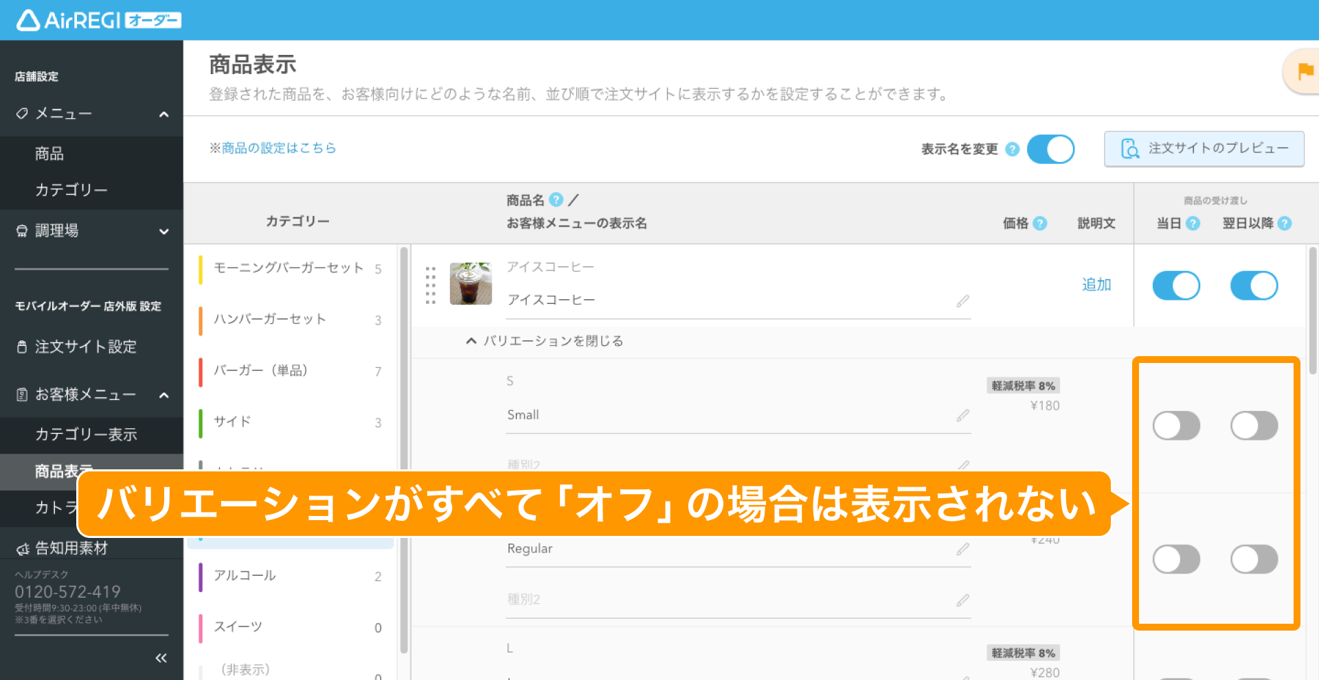Click the ¥180 price text
Image resolution: width=1319 pixels, height=680 pixels.
tap(1045, 406)
